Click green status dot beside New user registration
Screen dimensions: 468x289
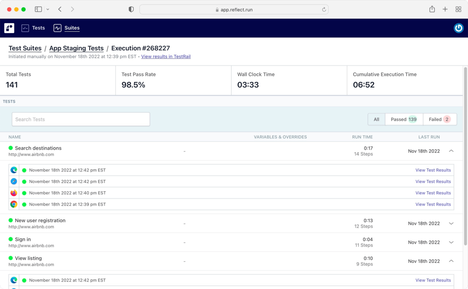(11, 220)
